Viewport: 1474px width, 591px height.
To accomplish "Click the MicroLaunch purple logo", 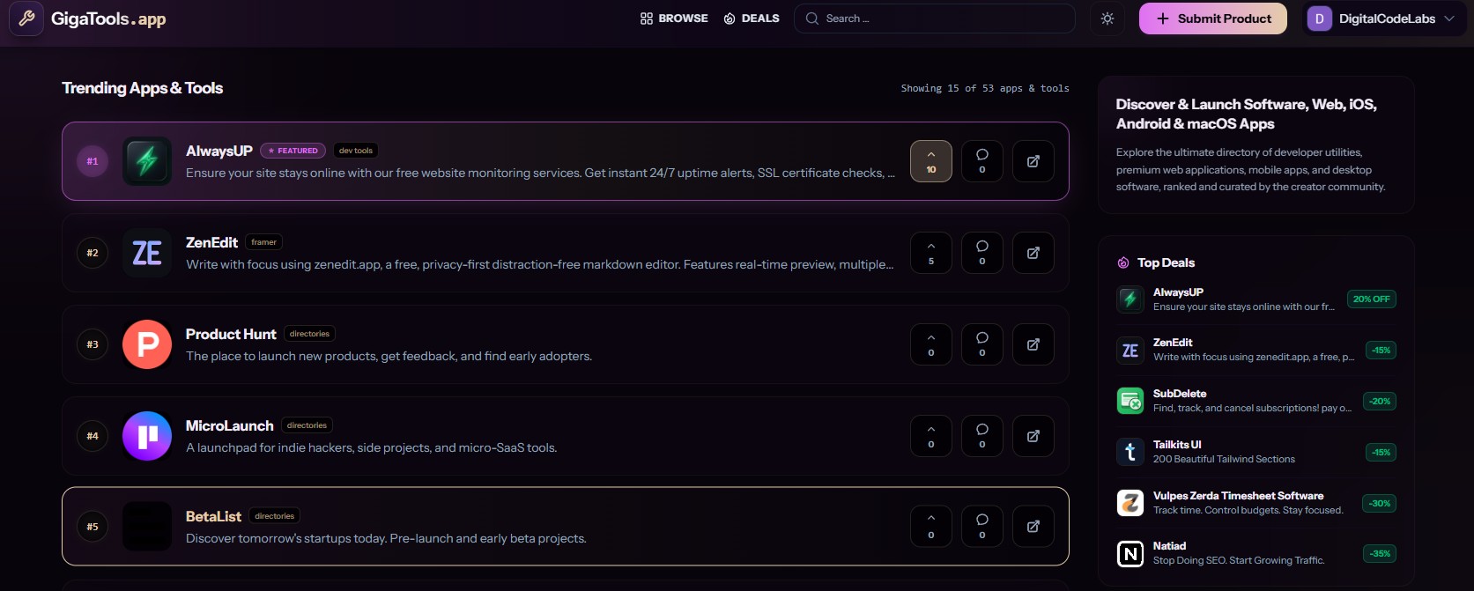I will tap(147, 436).
